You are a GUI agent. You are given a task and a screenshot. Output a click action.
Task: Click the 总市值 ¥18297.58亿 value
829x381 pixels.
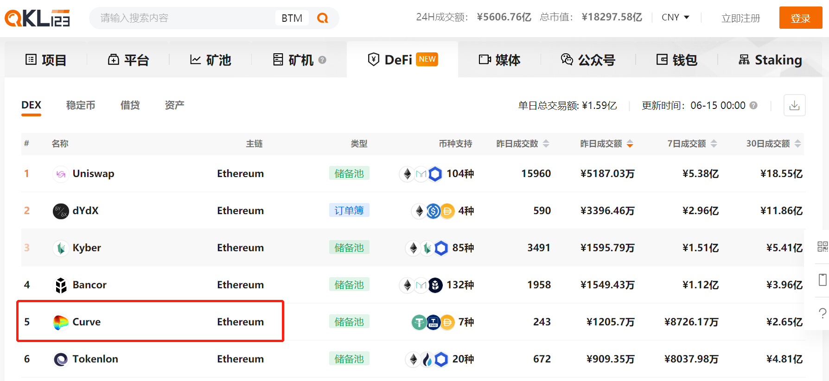click(x=612, y=17)
